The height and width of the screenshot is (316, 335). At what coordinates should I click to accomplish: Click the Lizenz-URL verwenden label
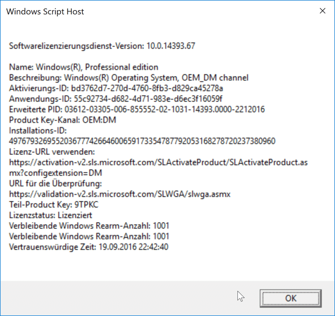click(x=52, y=152)
